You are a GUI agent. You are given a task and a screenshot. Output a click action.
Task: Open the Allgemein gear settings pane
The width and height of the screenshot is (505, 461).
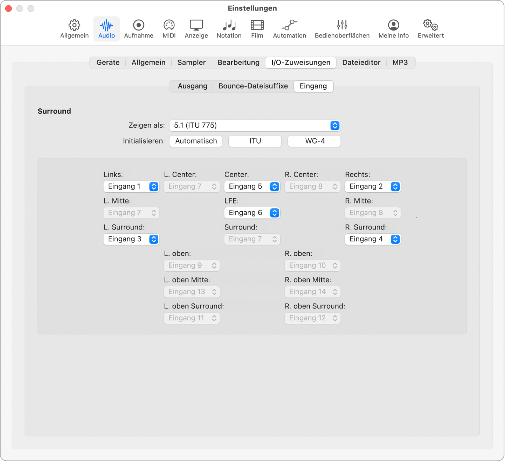coord(74,29)
